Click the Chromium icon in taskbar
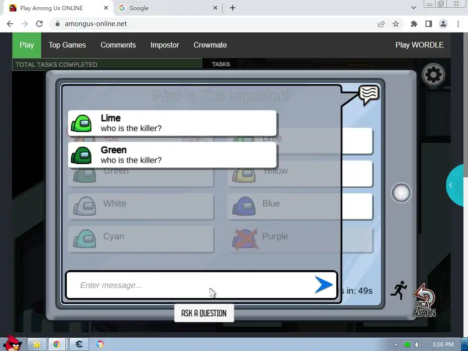 100,345
